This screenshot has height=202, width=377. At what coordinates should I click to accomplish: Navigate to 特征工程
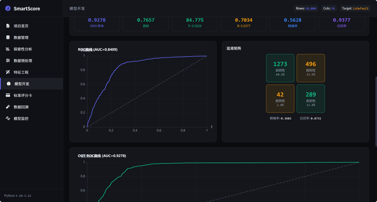(x=31, y=72)
